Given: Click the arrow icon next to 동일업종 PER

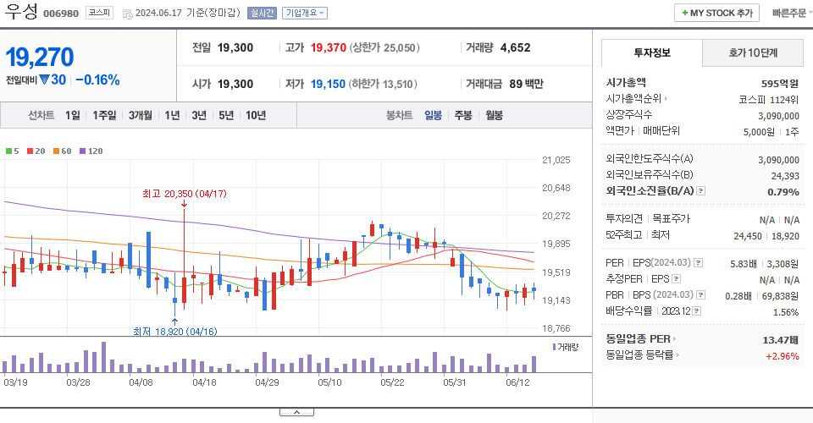Looking at the screenshot, I should tap(674, 339).
